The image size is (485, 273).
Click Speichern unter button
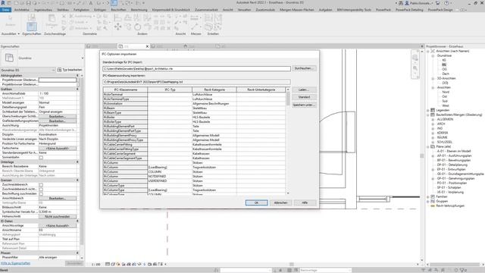[304, 105]
